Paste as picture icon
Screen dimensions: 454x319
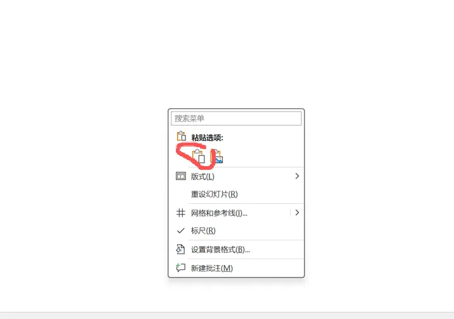point(218,156)
